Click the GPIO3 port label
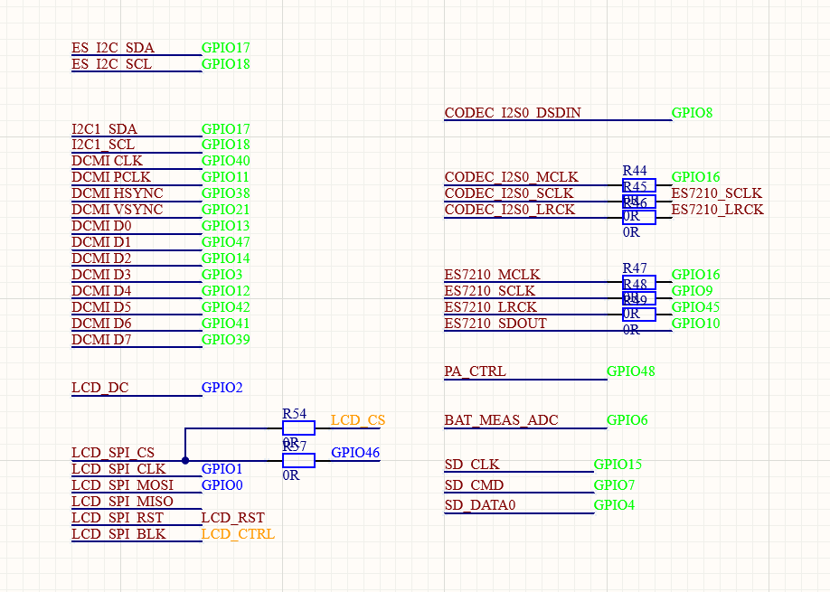The width and height of the screenshot is (830, 592). click(x=222, y=275)
